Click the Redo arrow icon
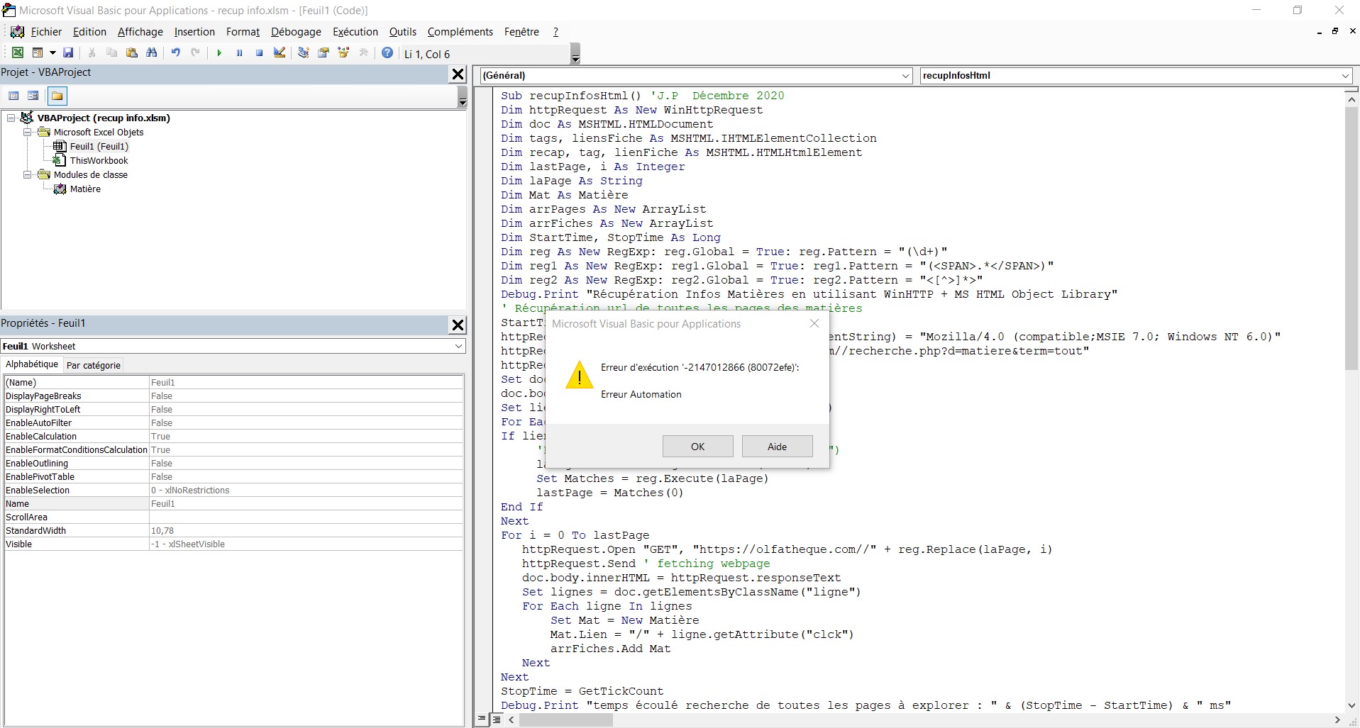1360x728 pixels. [x=195, y=53]
